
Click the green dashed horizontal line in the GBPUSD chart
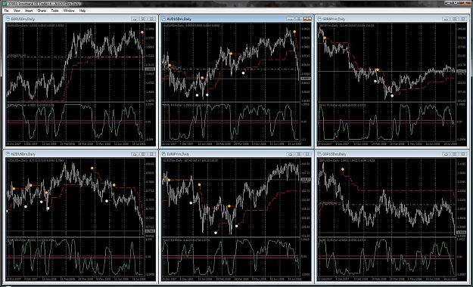[x=387, y=205]
